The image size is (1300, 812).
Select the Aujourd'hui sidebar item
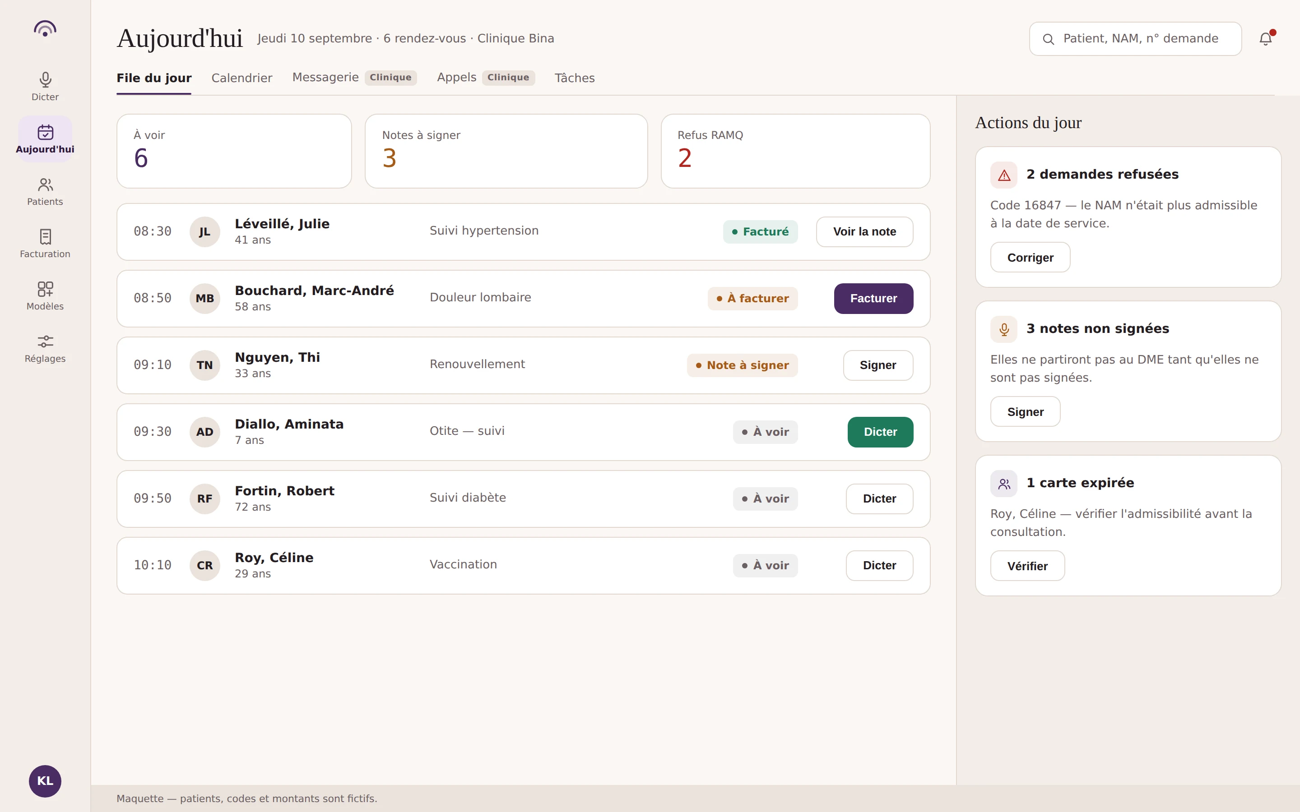coord(45,139)
